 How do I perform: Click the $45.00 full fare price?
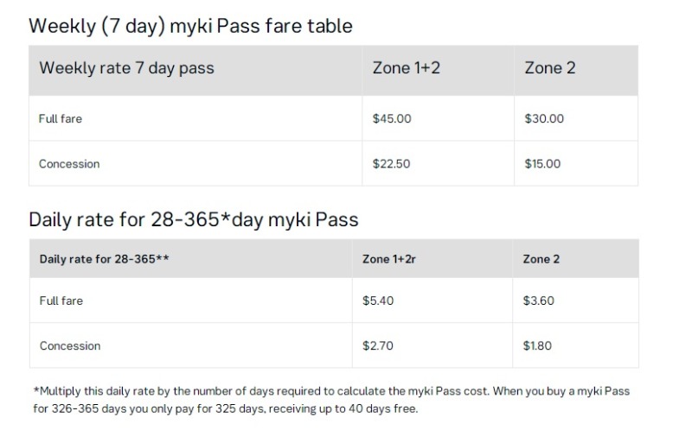[392, 118]
